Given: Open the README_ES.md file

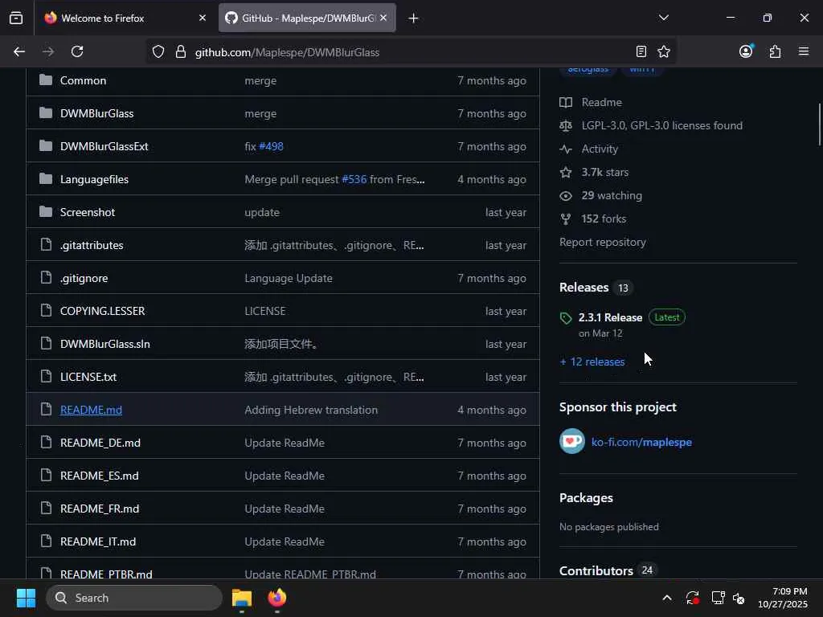Looking at the screenshot, I should (x=99, y=476).
